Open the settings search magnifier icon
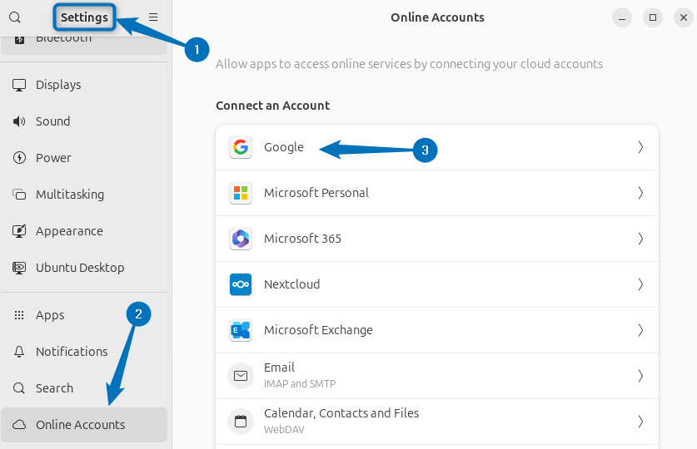This screenshot has width=697, height=449. click(15, 17)
